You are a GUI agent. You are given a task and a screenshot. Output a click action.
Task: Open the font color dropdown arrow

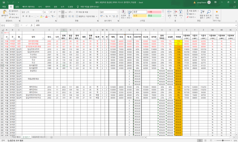49,16
